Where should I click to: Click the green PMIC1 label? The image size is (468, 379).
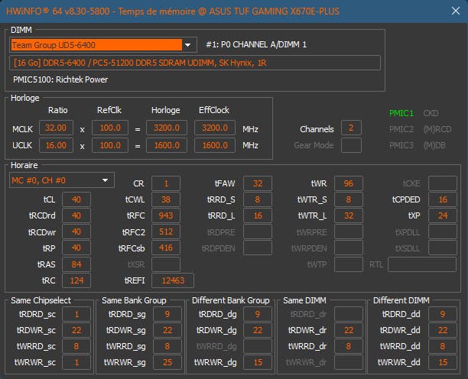click(x=401, y=113)
